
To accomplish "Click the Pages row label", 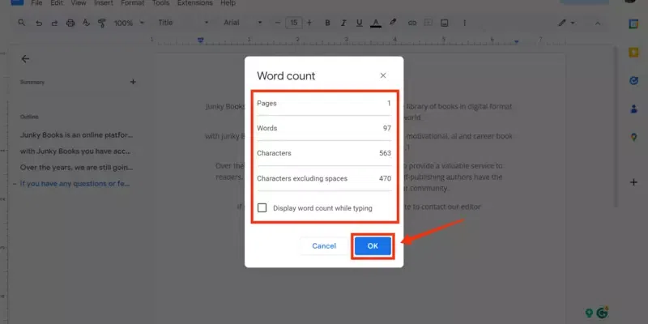I will (x=266, y=104).
